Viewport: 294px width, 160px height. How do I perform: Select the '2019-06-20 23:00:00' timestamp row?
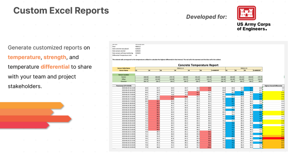click(198, 147)
